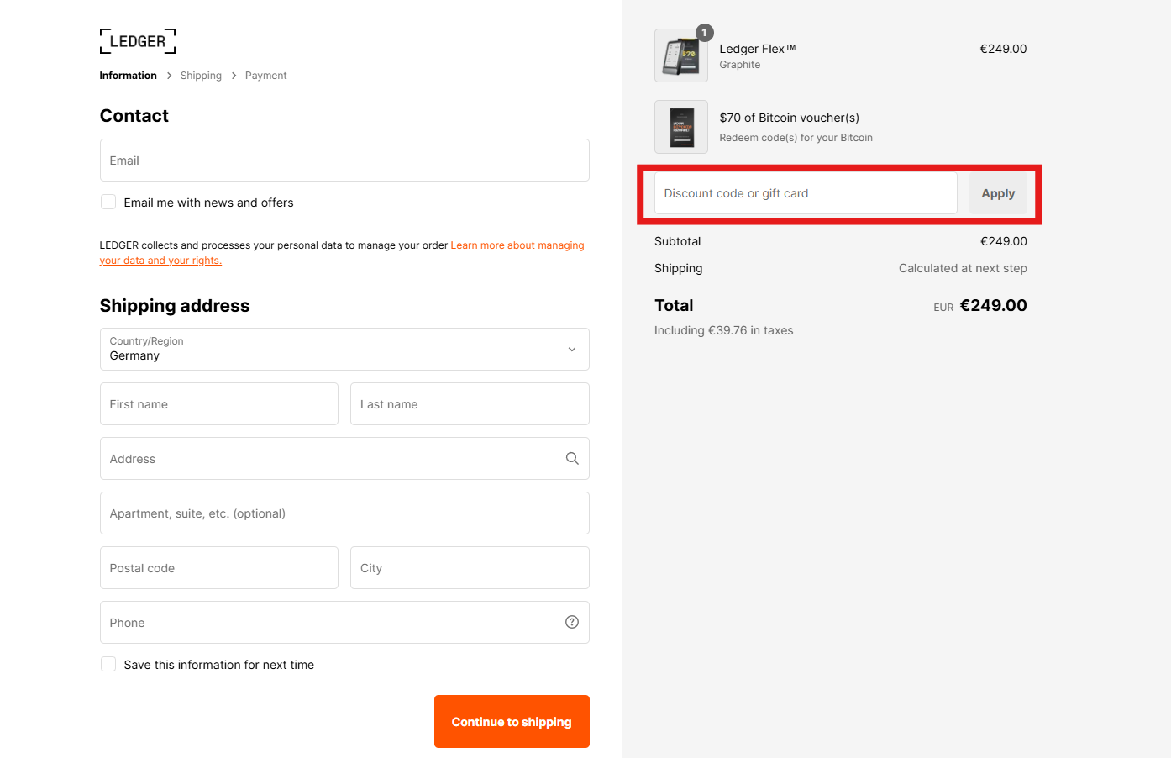Click the quantity badge on Ledger Flex
This screenshot has height=758, width=1171.
(x=705, y=33)
